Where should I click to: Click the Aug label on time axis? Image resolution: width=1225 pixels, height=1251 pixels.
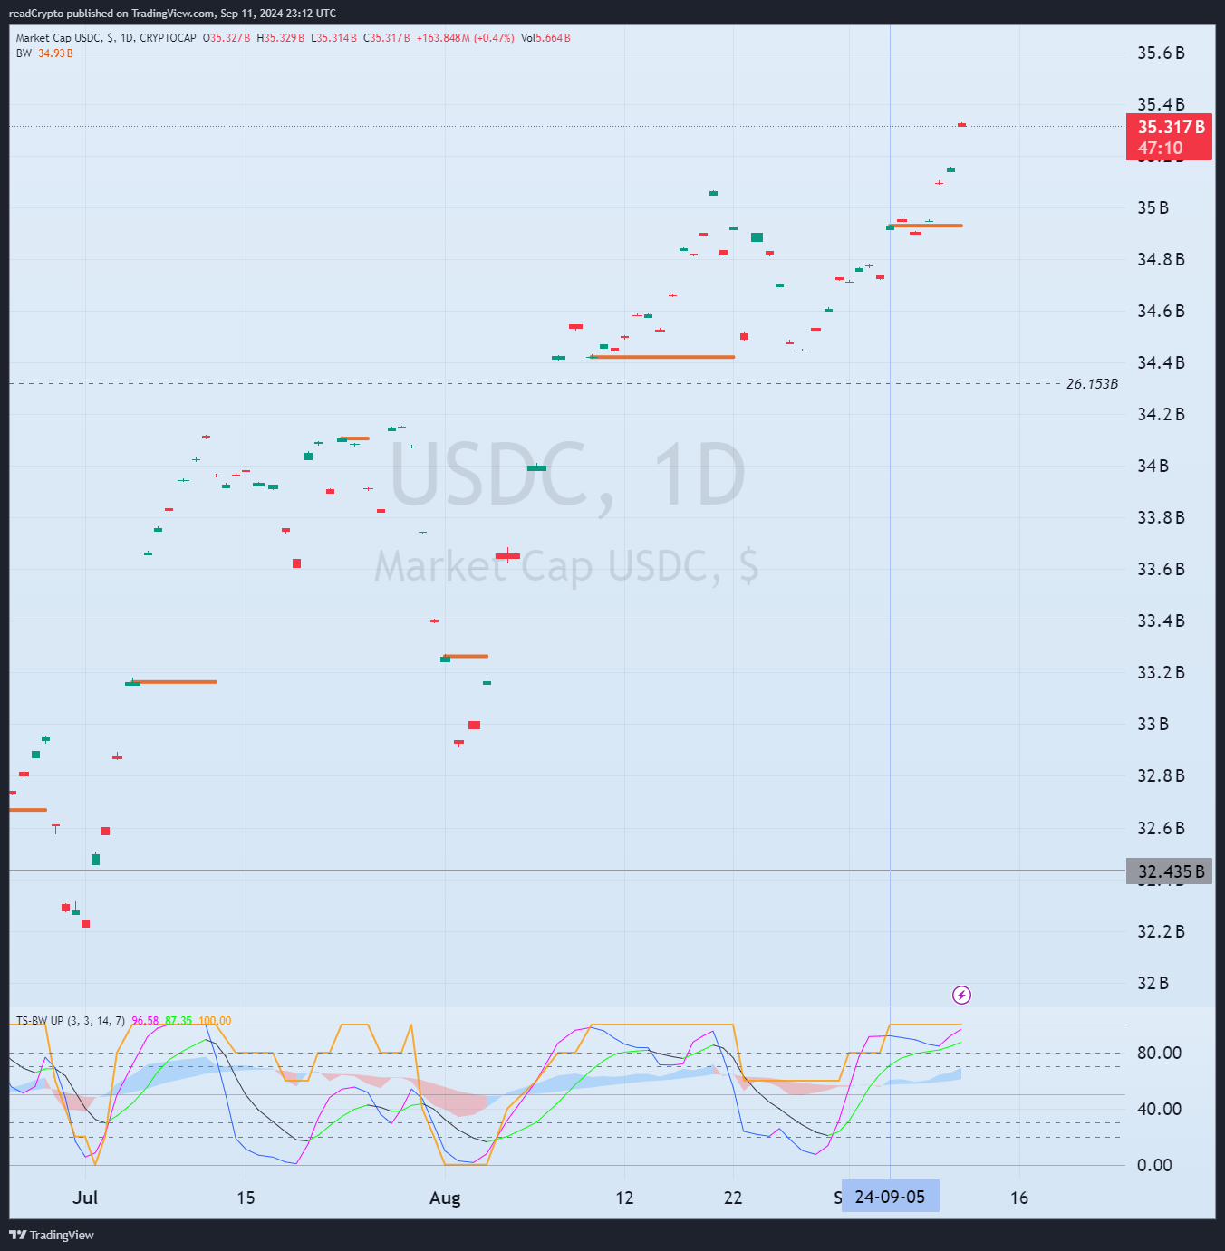445,1198
